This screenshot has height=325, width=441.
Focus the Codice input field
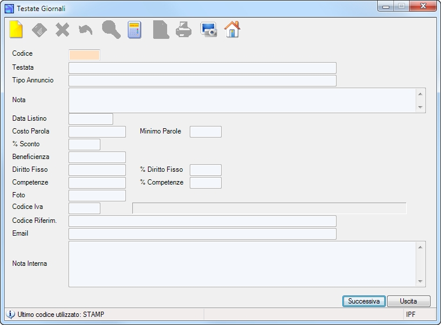tap(84, 55)
